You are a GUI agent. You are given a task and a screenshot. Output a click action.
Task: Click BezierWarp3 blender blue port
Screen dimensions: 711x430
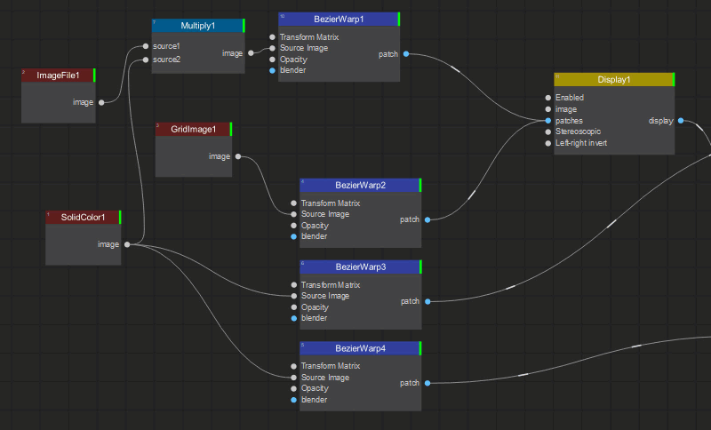(294, 319)
